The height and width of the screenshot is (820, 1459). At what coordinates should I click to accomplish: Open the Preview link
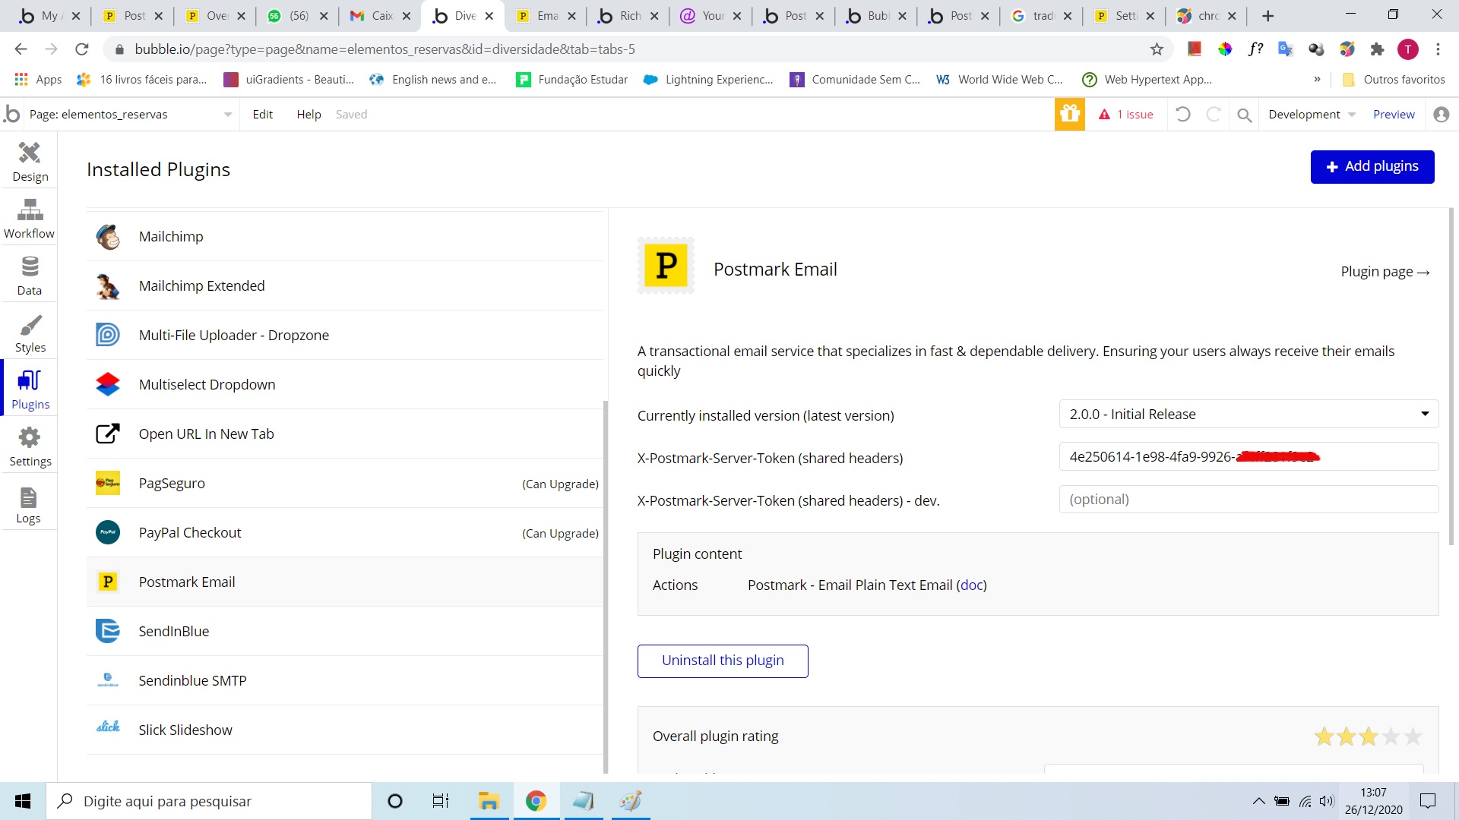click(1394, 114)
